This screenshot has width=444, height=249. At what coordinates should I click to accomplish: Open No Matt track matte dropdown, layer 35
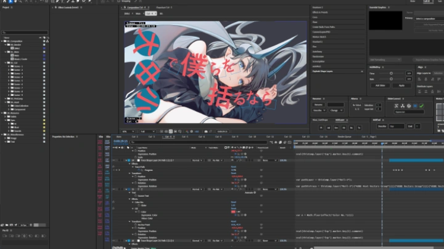tap(217, 189)
